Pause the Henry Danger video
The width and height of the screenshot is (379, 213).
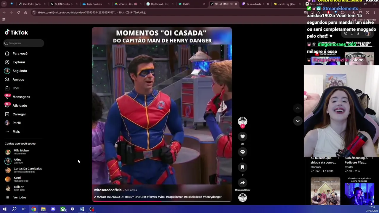tap(162, 114)
